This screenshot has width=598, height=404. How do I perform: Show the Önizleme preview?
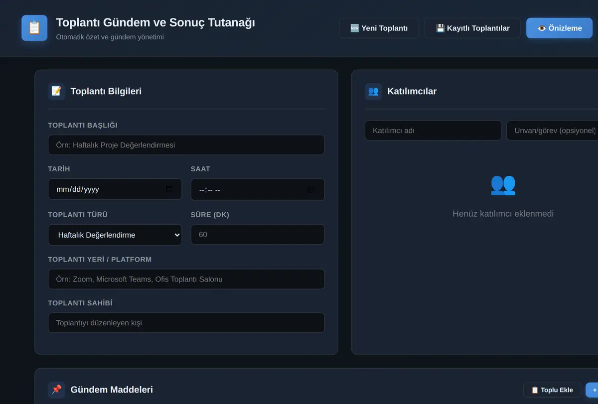560,28
